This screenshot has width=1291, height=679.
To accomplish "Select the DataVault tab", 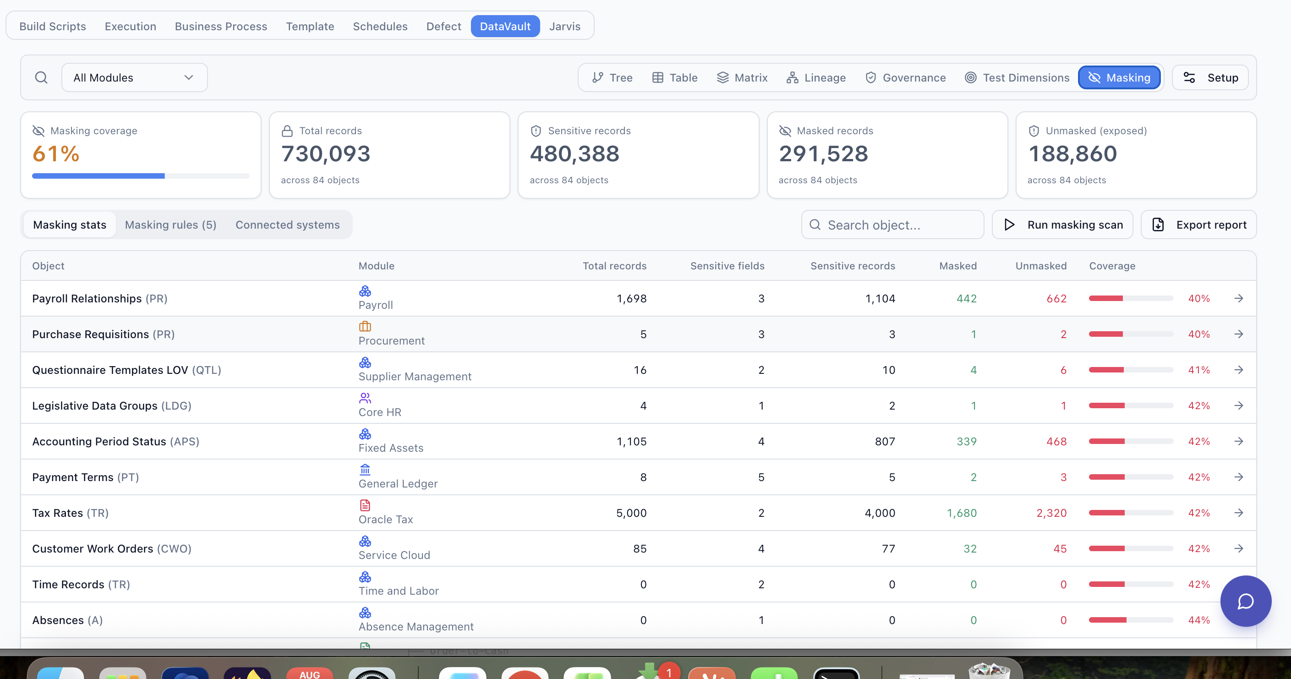I will 505,26.
